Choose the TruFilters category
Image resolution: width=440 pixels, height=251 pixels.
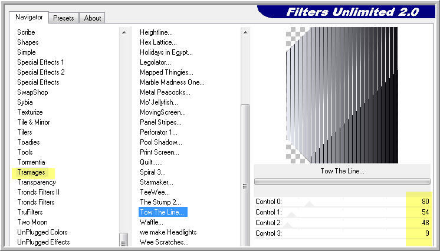click(30, 212)
